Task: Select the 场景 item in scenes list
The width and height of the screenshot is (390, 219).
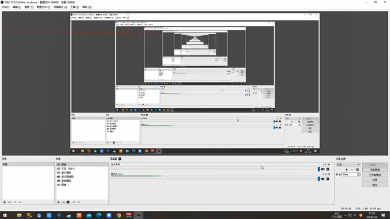Action: point(28,164)
